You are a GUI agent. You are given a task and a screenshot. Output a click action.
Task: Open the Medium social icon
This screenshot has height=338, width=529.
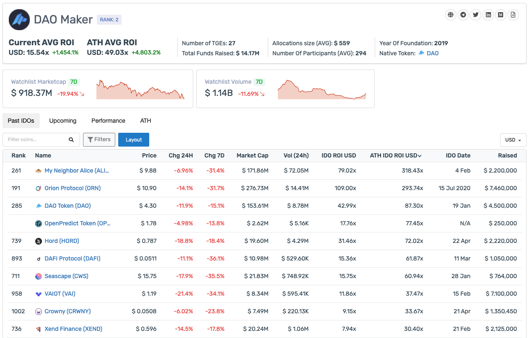[x=500, y=15]
